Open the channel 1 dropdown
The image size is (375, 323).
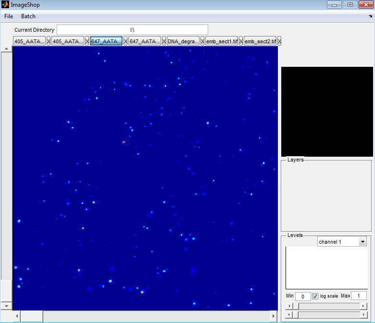342,242
